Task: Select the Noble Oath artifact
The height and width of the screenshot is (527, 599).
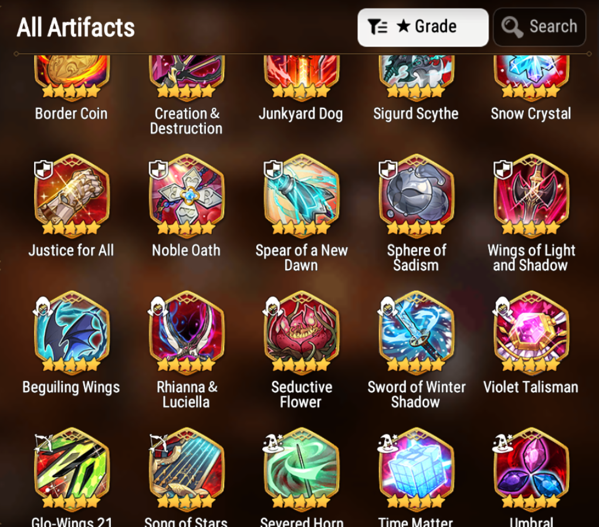Action: 187,195
